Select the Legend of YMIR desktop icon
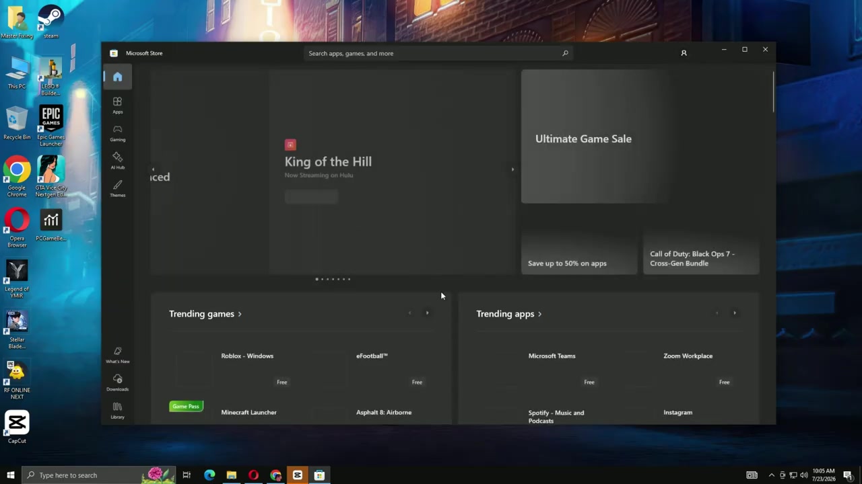862x484 pixels. (x=17, y=279)
